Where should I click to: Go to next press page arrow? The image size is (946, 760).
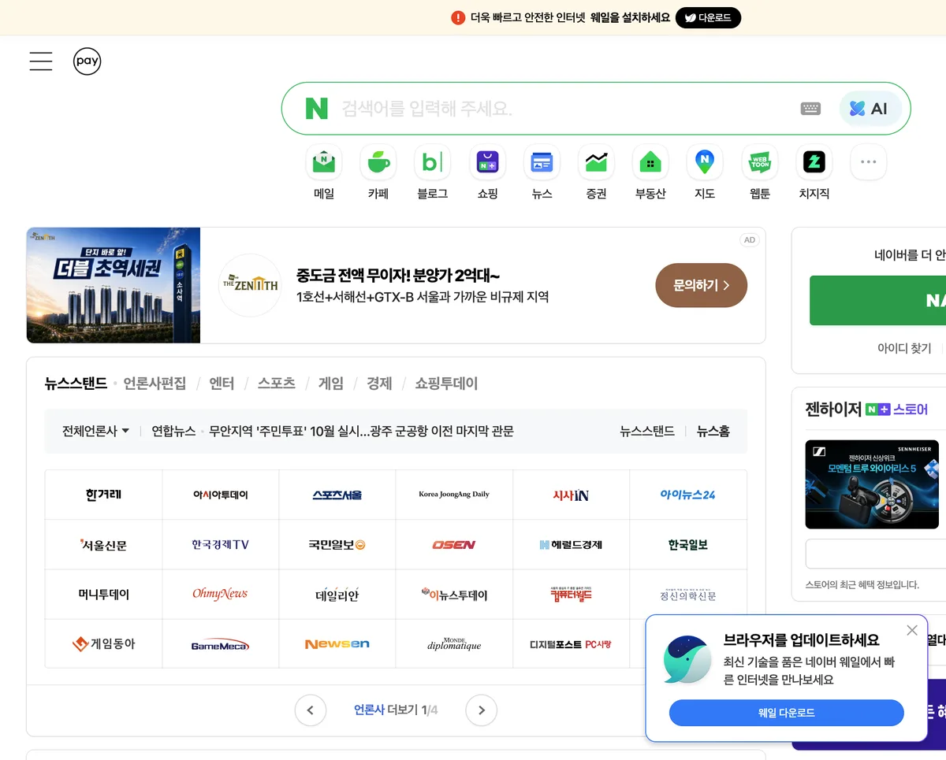(x=482, y=710)
